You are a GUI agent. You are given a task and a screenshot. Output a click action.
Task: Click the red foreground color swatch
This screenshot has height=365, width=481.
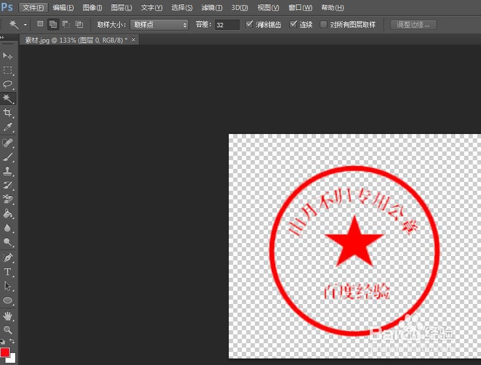(4, 352)
